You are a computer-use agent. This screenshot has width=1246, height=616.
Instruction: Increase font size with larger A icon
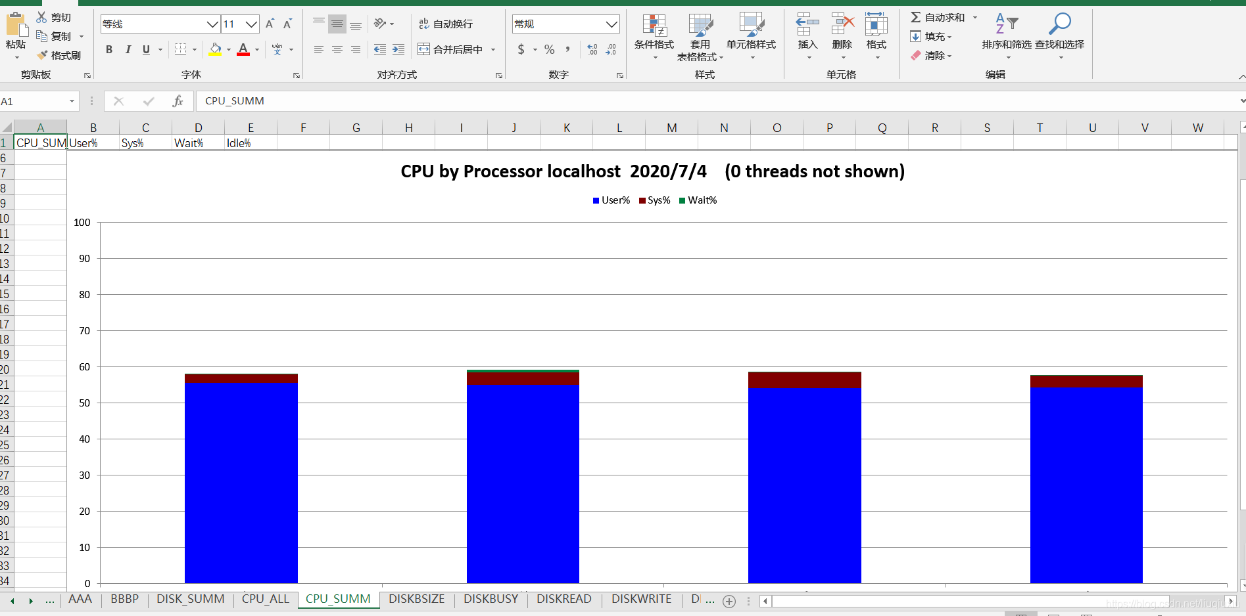(x=270, y=24)
